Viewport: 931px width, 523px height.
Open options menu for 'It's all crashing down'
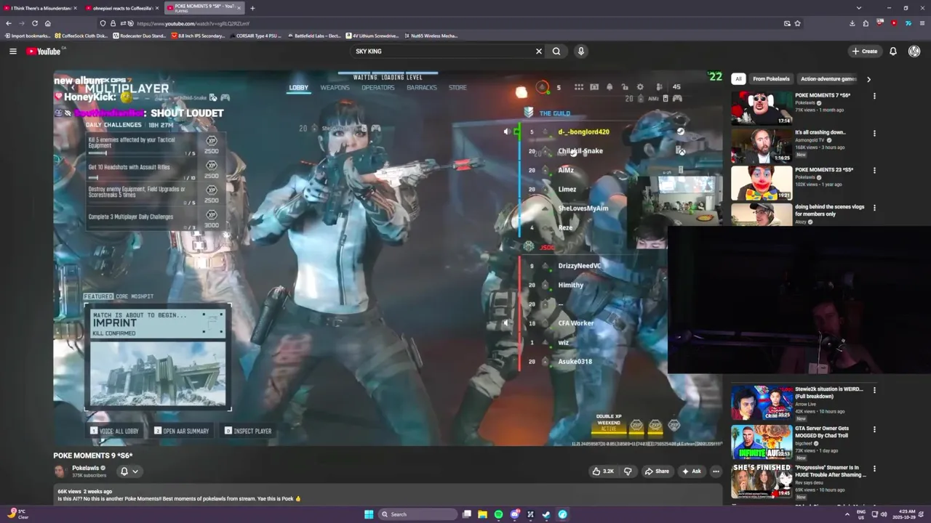(874, 133)
